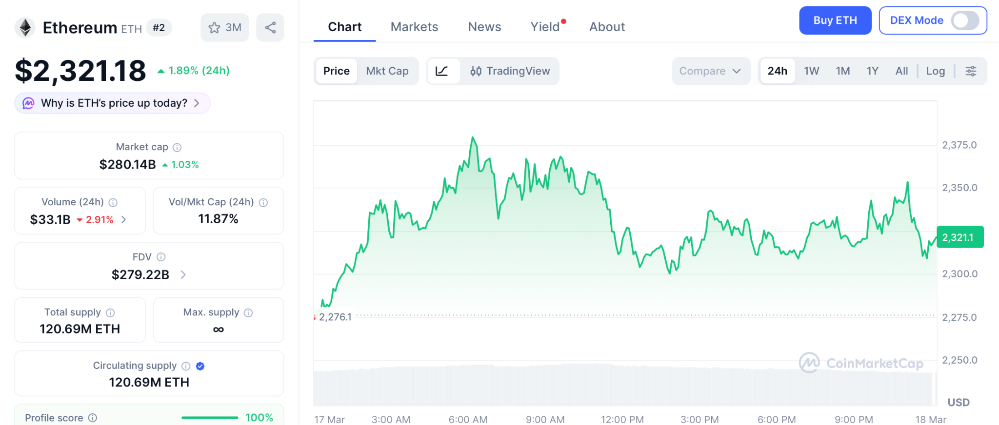The width and height of the screenshot is (999, 425).
Task: Switch chart to Mkt Cap view
Action: [387, 71]
